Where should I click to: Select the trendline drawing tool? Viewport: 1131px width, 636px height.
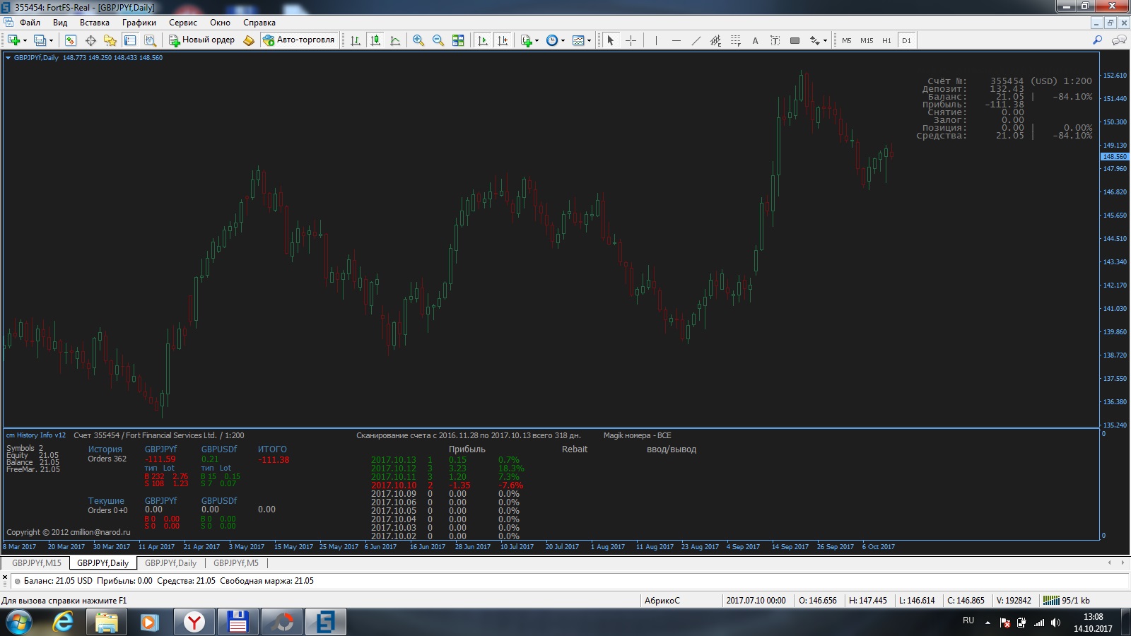[x=696, y=40]
